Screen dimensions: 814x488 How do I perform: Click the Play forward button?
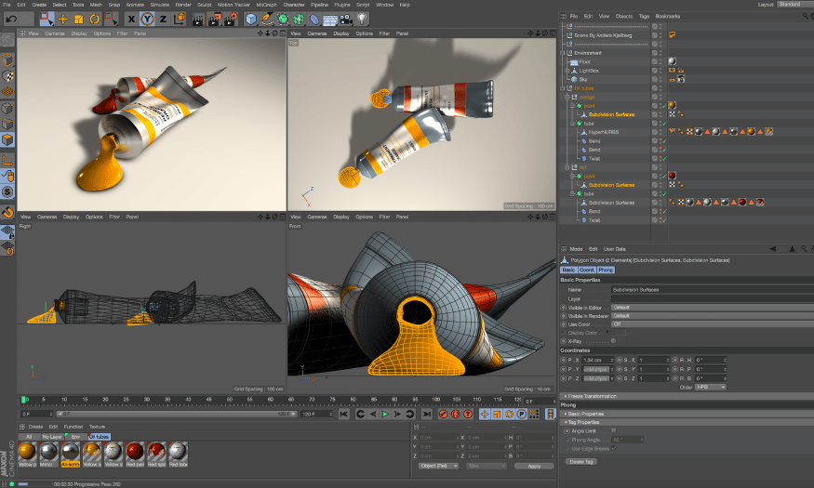click(x=385, y=414)
